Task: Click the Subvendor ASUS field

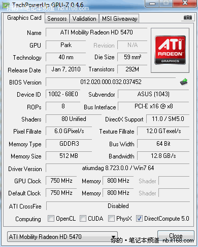Action: tap(153, 94)
